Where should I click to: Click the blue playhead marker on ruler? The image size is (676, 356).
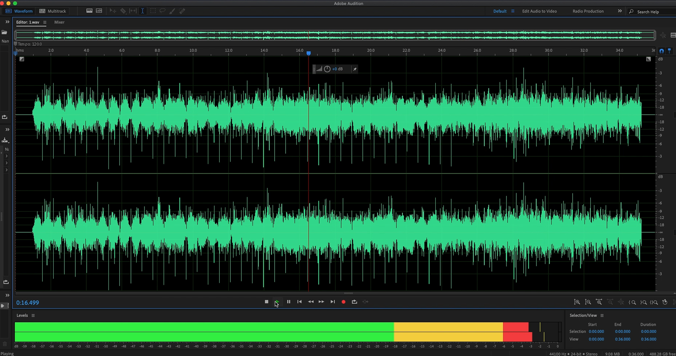click(x=309, y=53)
